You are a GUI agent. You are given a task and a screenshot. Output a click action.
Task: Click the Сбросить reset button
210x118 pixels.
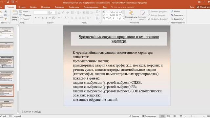pyautogui.click(x=26, y=15)
